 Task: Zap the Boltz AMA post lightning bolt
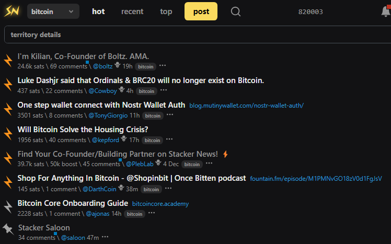pyautogui.click(x=8, y=60)
